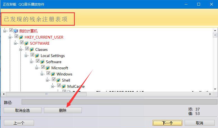The width and height of the screenshot is (218, 128).
Task: Click the Software subkey registry icon
Action: point(42,62)
